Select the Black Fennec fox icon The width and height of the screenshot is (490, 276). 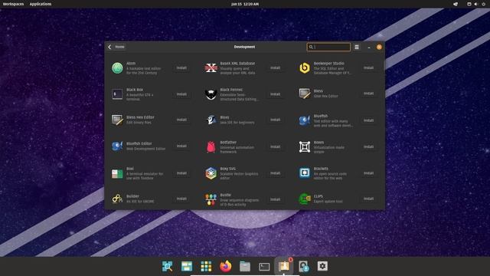(211, 94)
